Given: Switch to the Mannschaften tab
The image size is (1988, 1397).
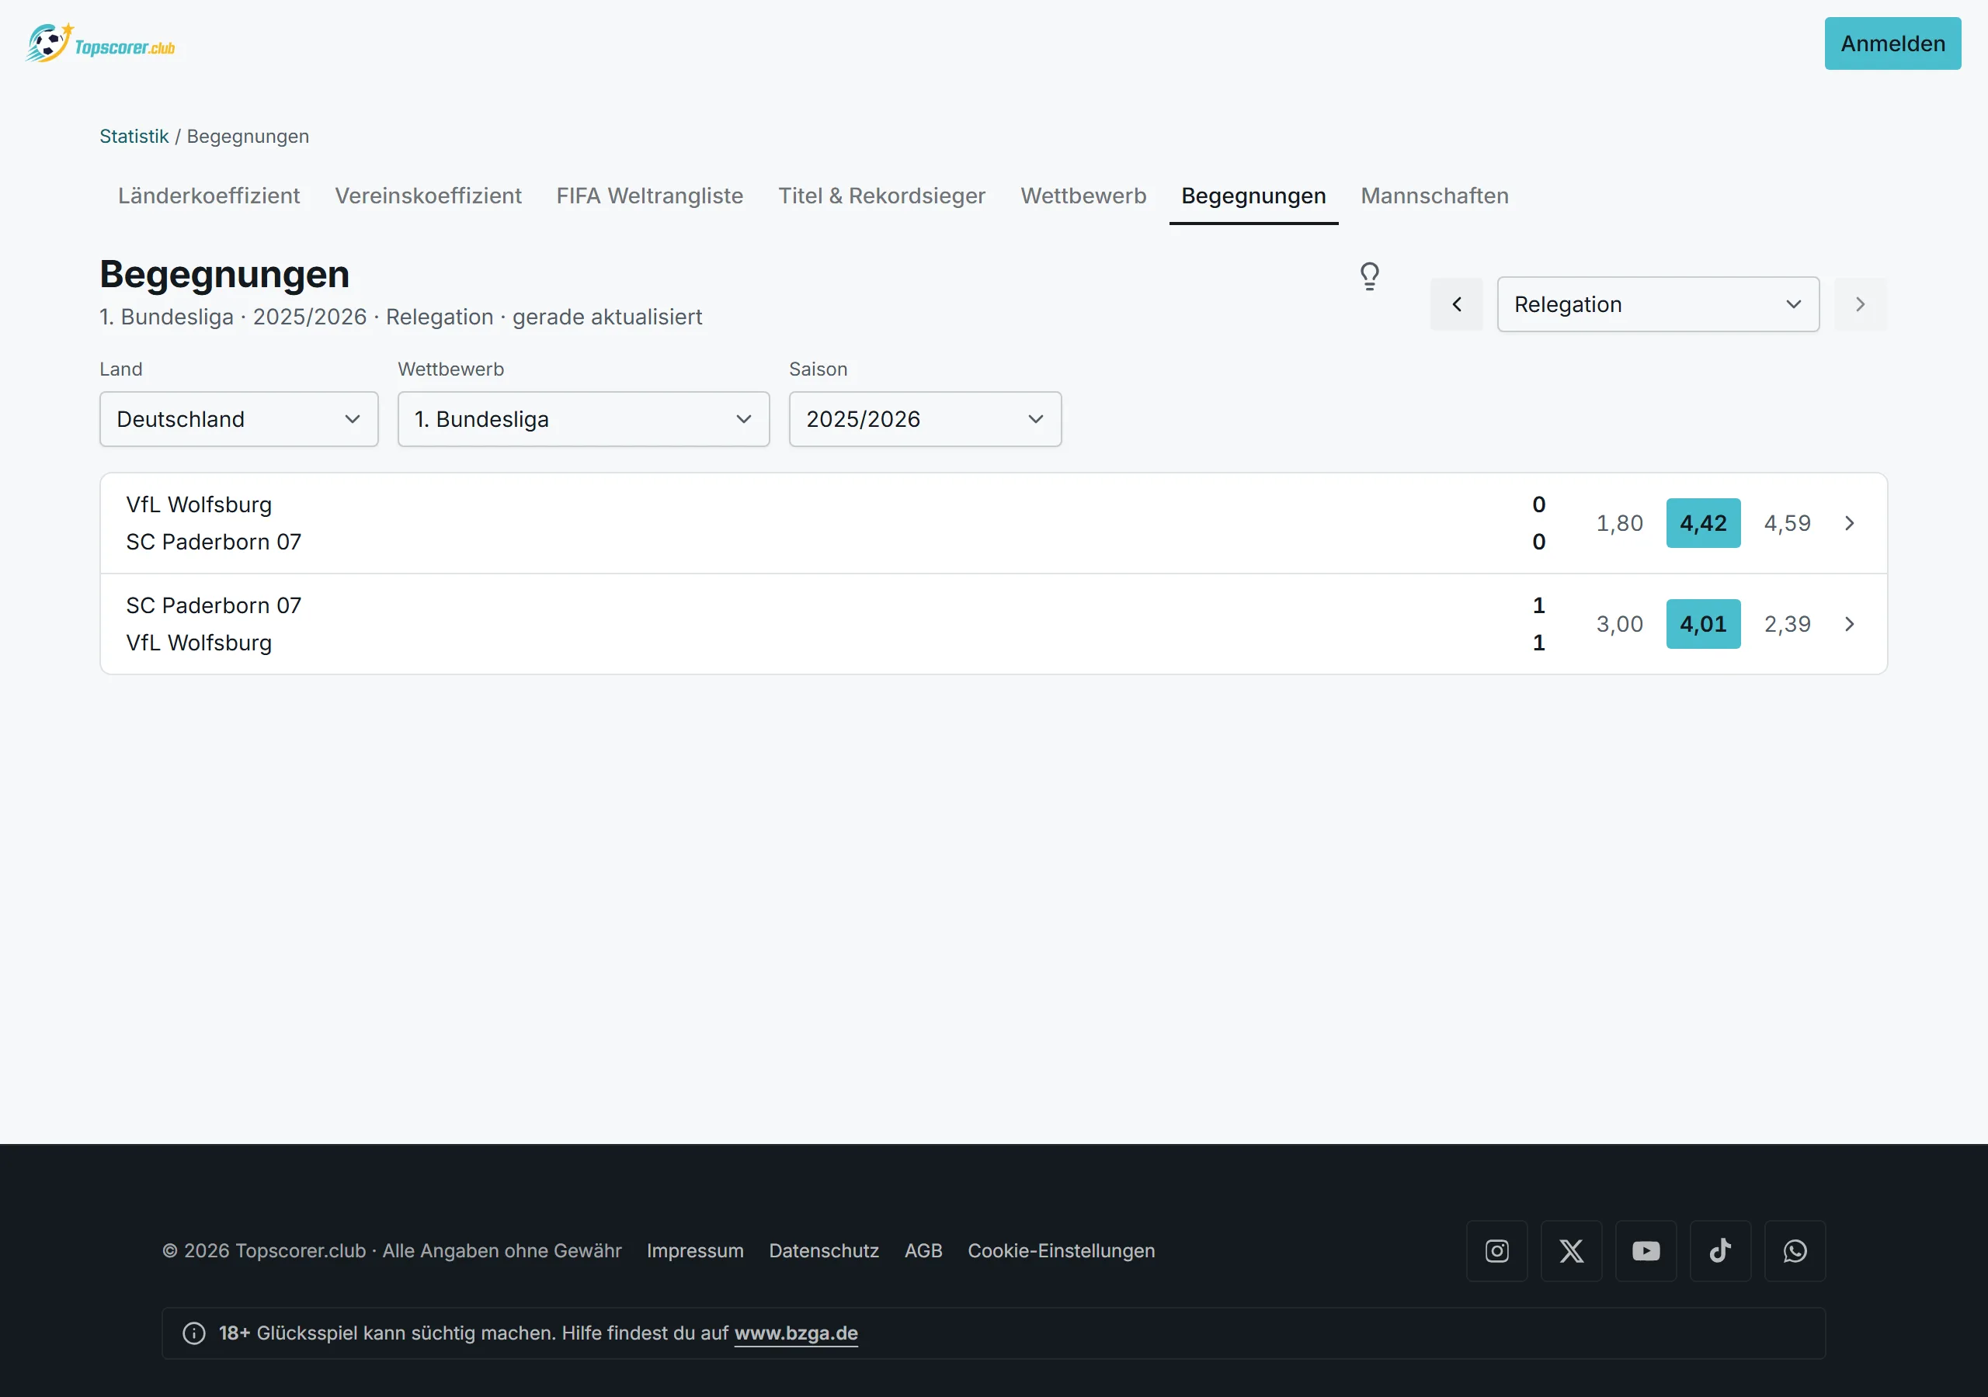Looking at the screenshot, I should click(x=1435, y=196).
